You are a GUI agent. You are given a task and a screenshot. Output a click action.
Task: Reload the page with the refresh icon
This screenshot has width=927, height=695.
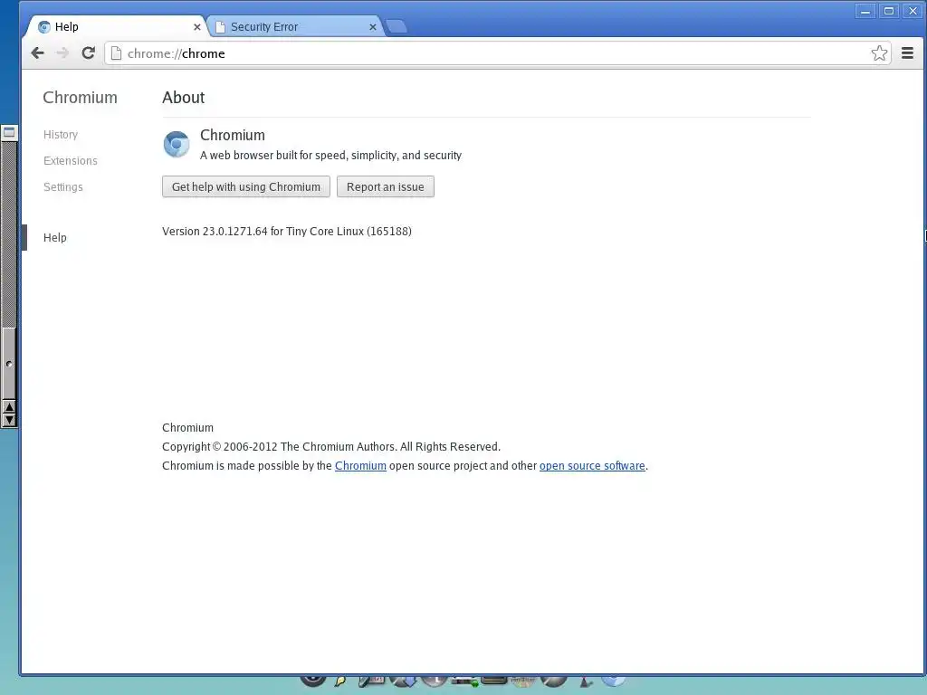[88, 53]
